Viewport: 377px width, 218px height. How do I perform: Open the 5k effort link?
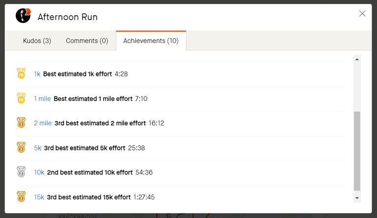(37, 148)
